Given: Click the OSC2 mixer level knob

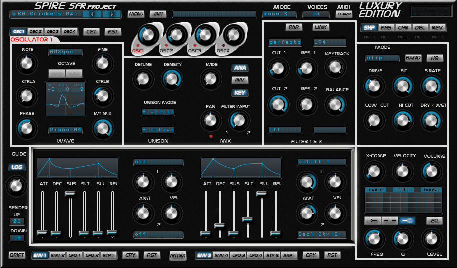Looking at the screenshot, I should click(176, 35).
